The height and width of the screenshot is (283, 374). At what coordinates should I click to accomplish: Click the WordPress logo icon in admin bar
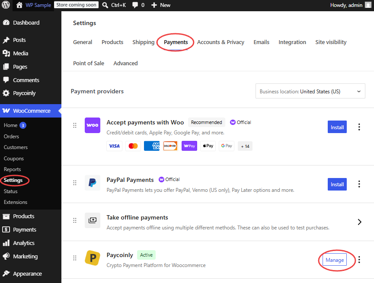(6, 5)
